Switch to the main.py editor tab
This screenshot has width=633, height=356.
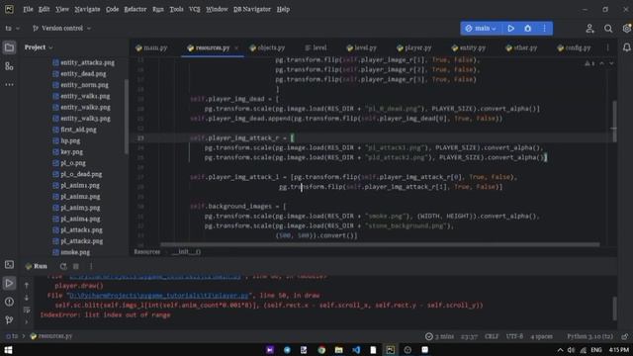(151, 47)
